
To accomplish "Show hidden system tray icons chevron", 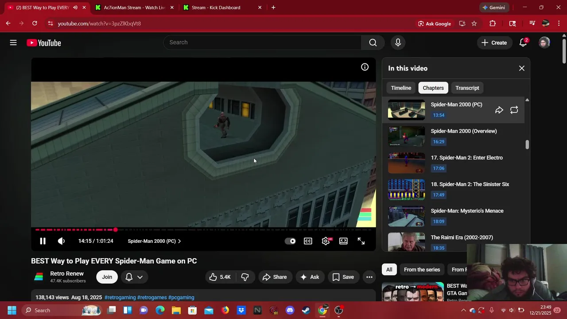I will click(x=463, y=310).
